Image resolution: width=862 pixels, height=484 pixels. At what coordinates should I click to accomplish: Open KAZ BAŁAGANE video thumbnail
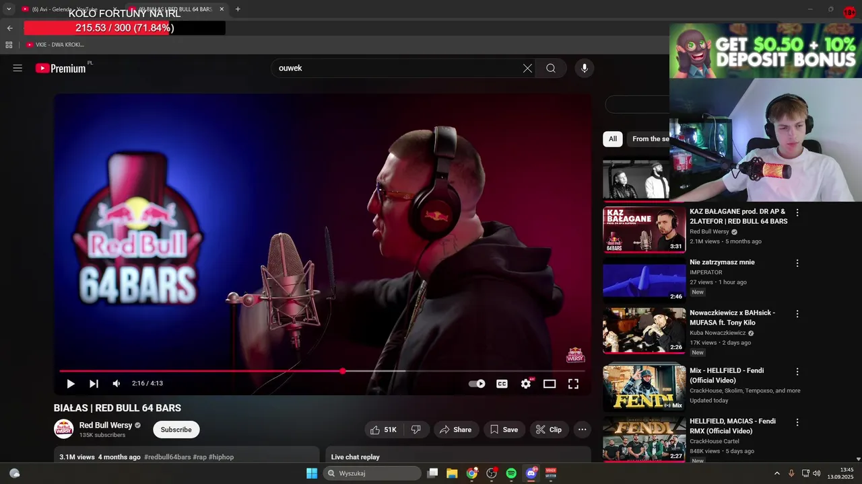644,229
